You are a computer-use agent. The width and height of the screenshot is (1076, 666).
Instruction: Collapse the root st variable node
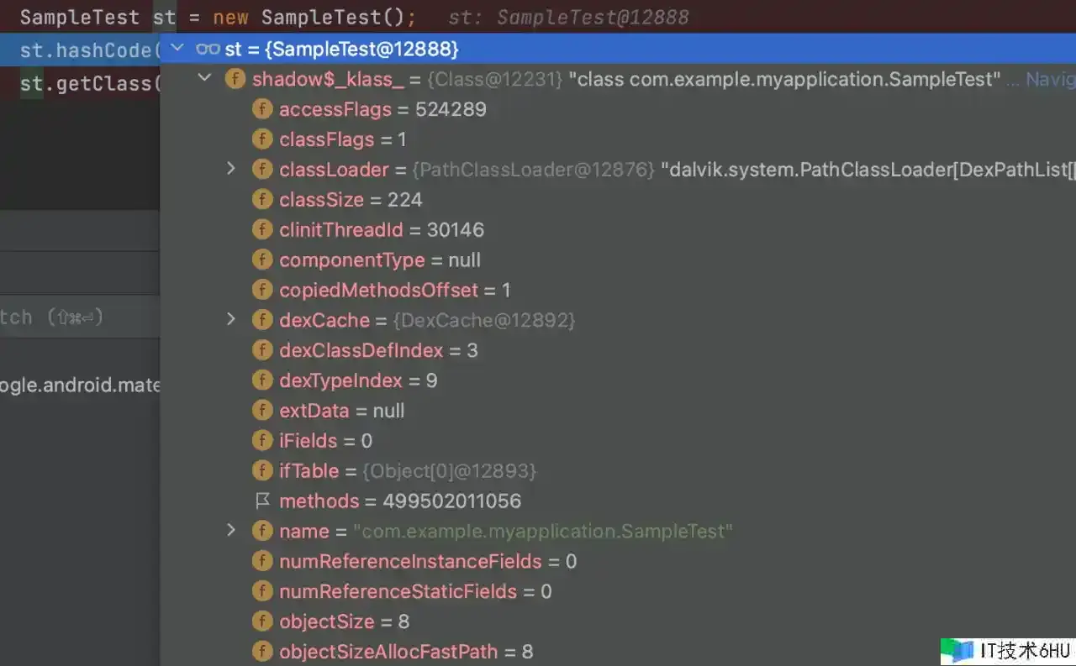pyautogui.click(x=177, y=49)
